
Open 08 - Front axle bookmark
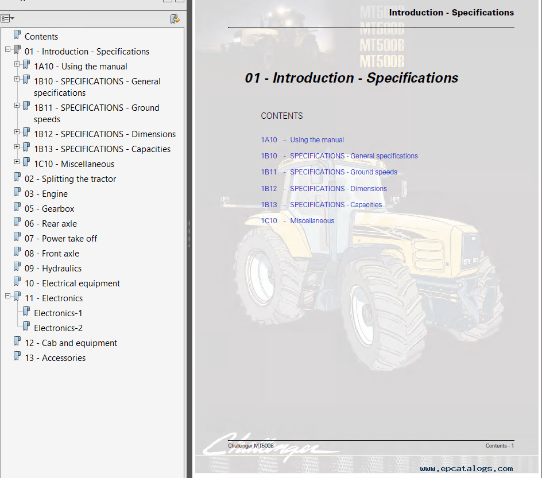click(52, 254)
